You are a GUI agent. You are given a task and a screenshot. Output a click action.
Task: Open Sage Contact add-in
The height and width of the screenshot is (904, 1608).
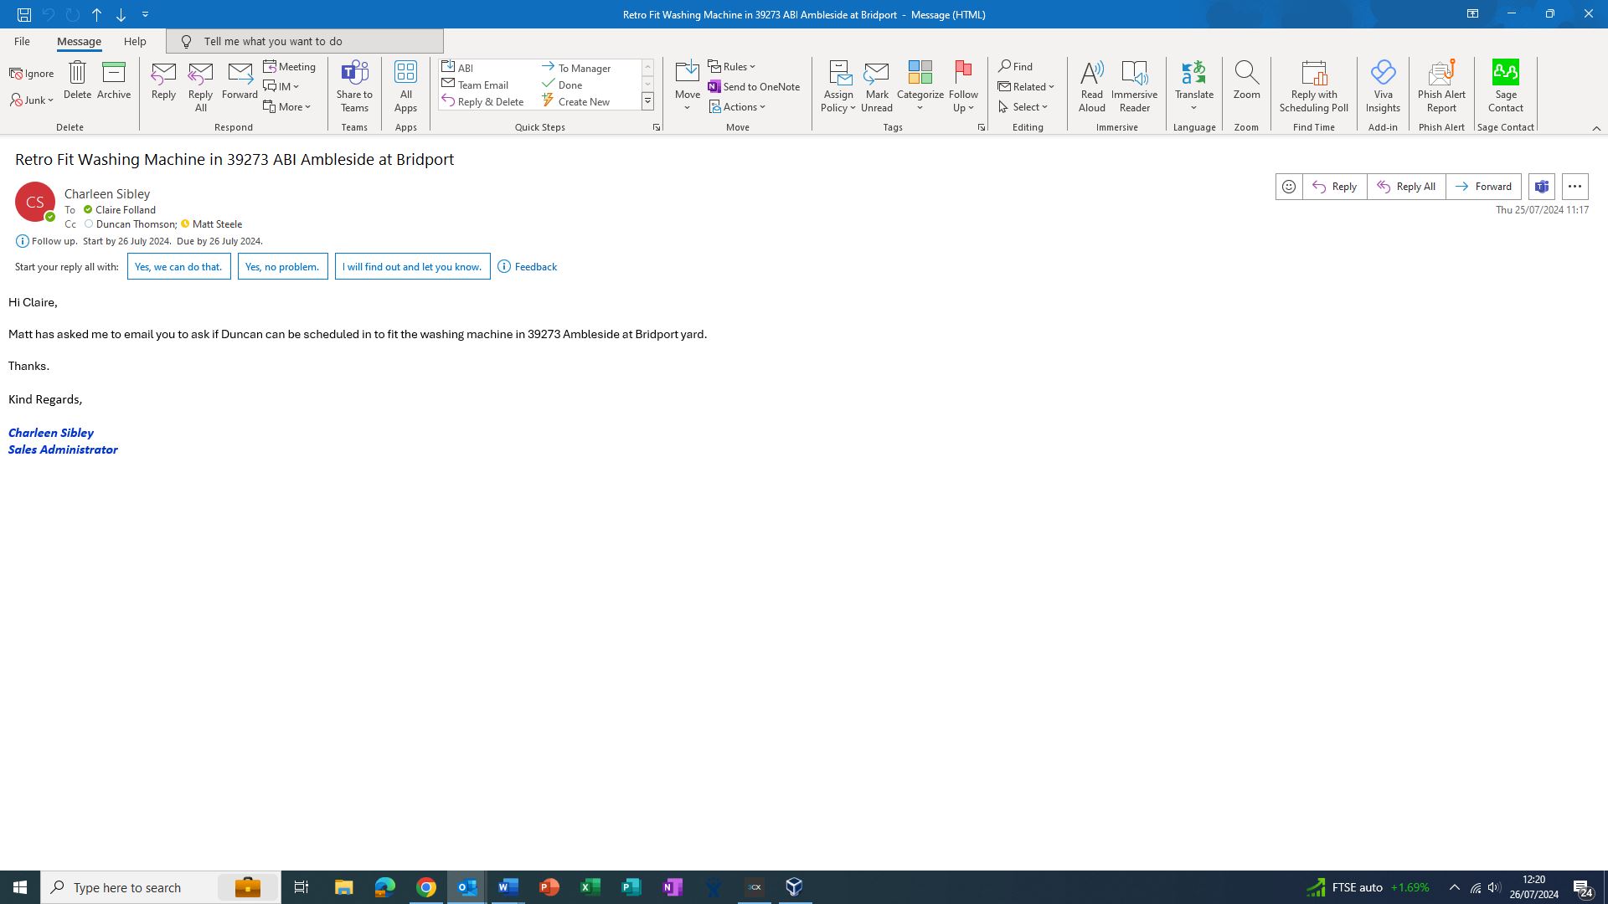pyautogui.click(x=1505, y=85)
